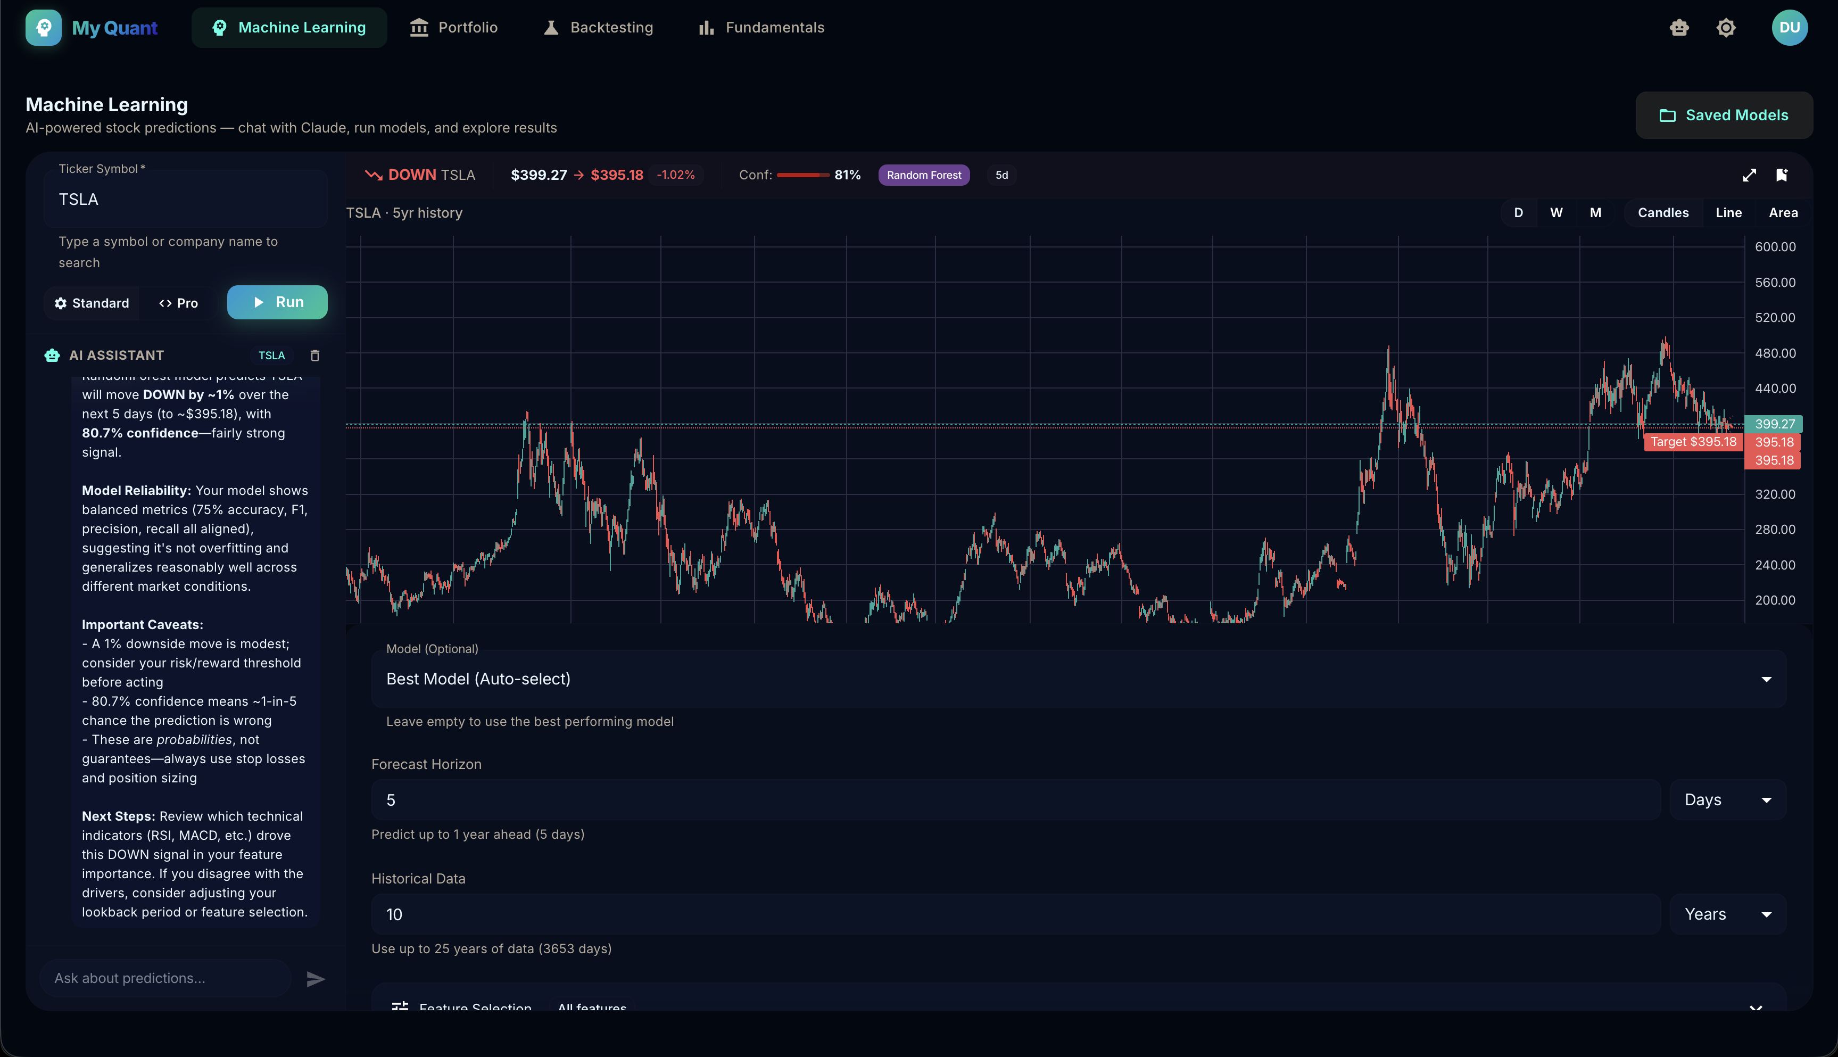The height and width of the screenshot is (1057, 1838).
Task: Select the Standard mode toggle
Action: 92,303
